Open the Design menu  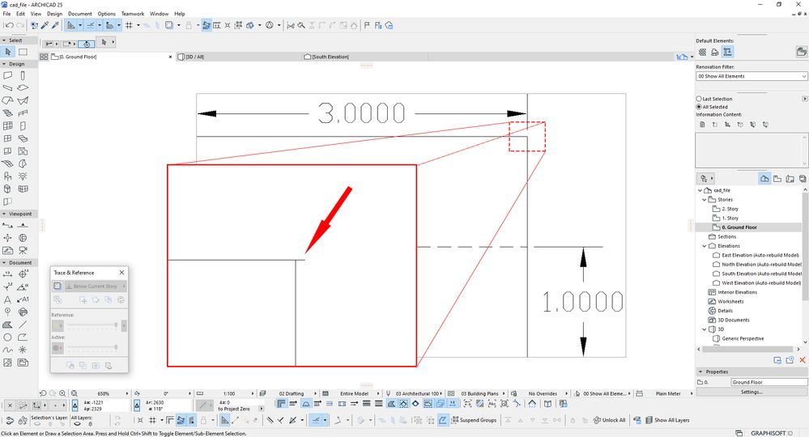[x=55, y=14]
